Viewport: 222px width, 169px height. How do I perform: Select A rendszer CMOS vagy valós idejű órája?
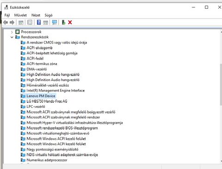[x=57, y=43]
